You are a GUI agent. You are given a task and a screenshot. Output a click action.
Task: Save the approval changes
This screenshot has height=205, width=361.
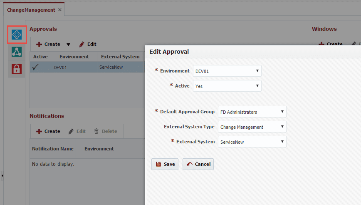point(165,164)
